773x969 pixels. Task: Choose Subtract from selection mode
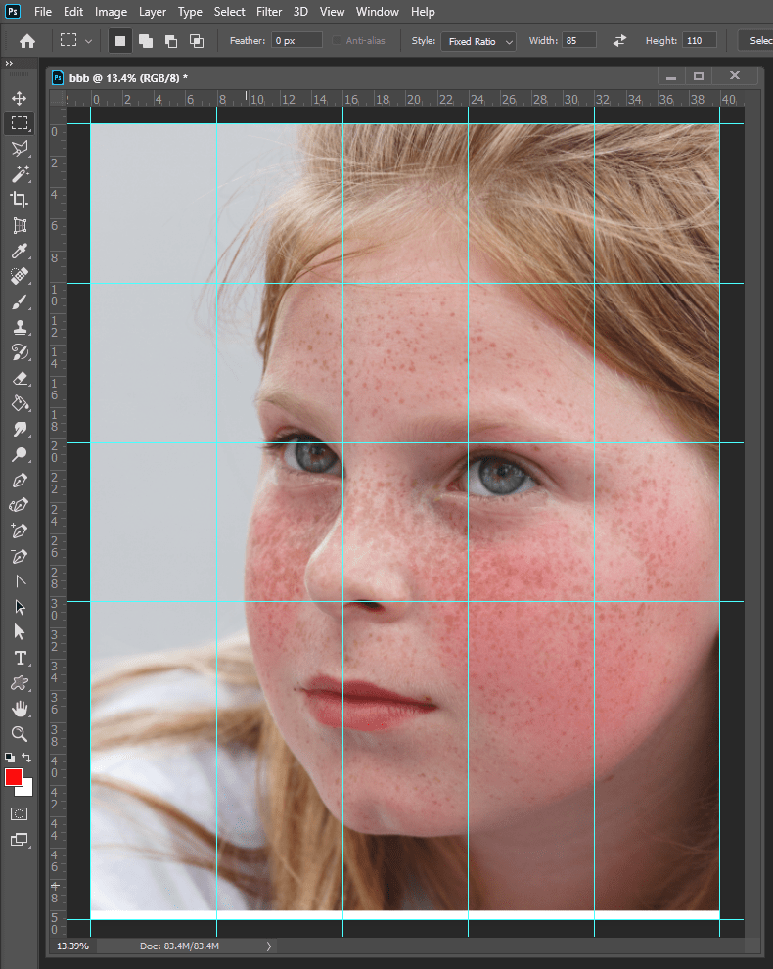coord(171,41)
